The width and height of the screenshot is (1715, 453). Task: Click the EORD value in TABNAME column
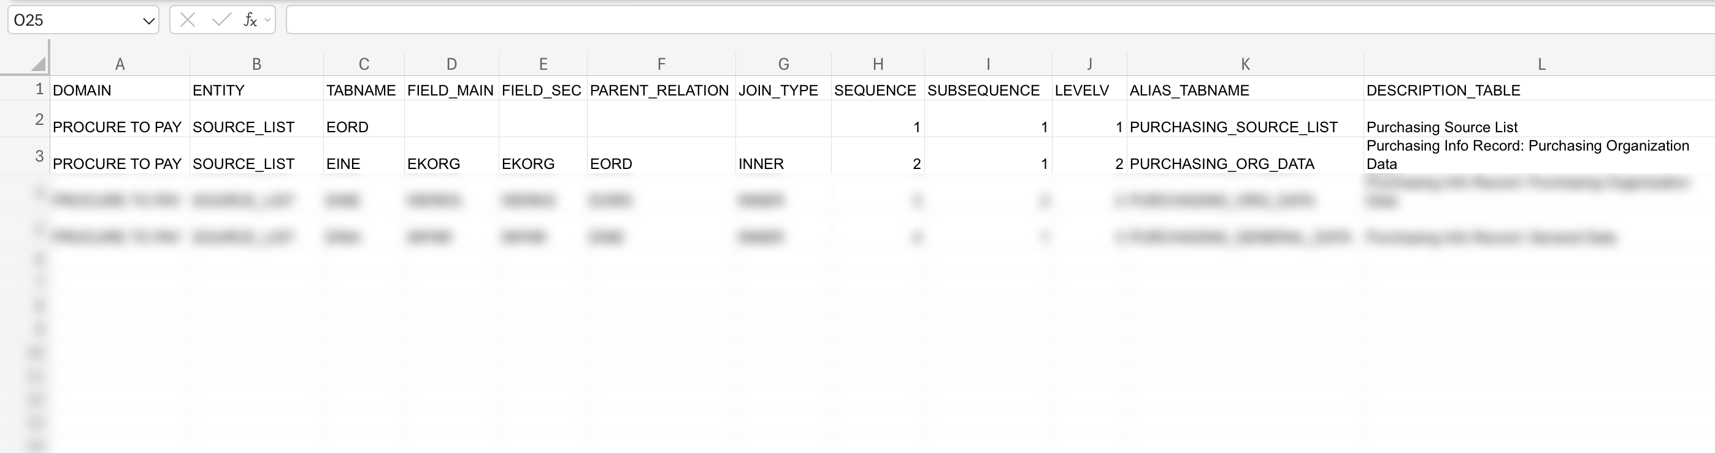pyautogui.click(x=348, y=127)
